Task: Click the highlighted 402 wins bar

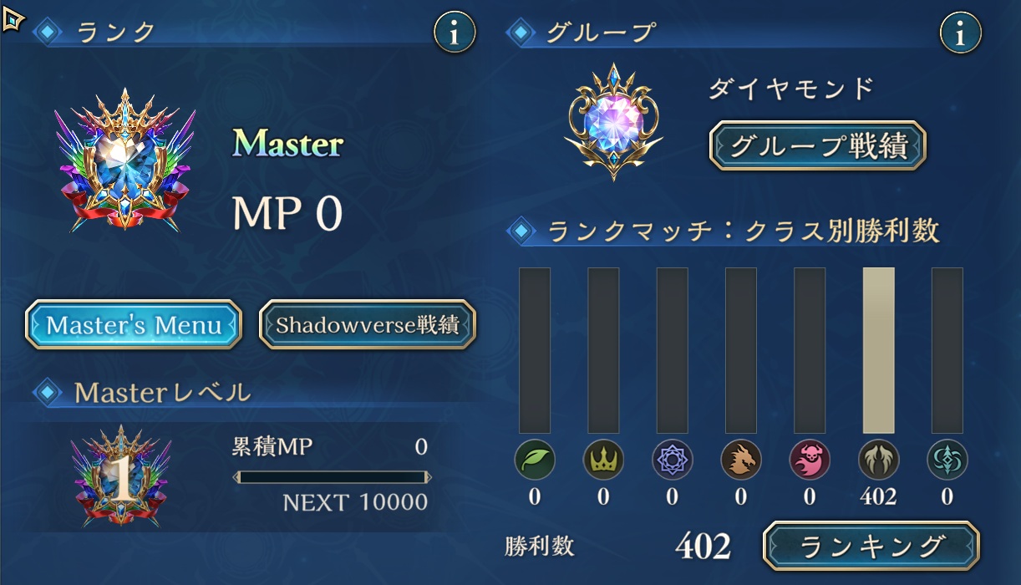Action: point(878,350)
